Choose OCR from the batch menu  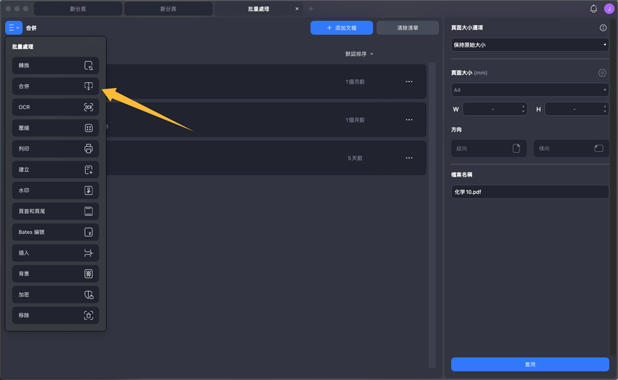[x=56, y=107]
